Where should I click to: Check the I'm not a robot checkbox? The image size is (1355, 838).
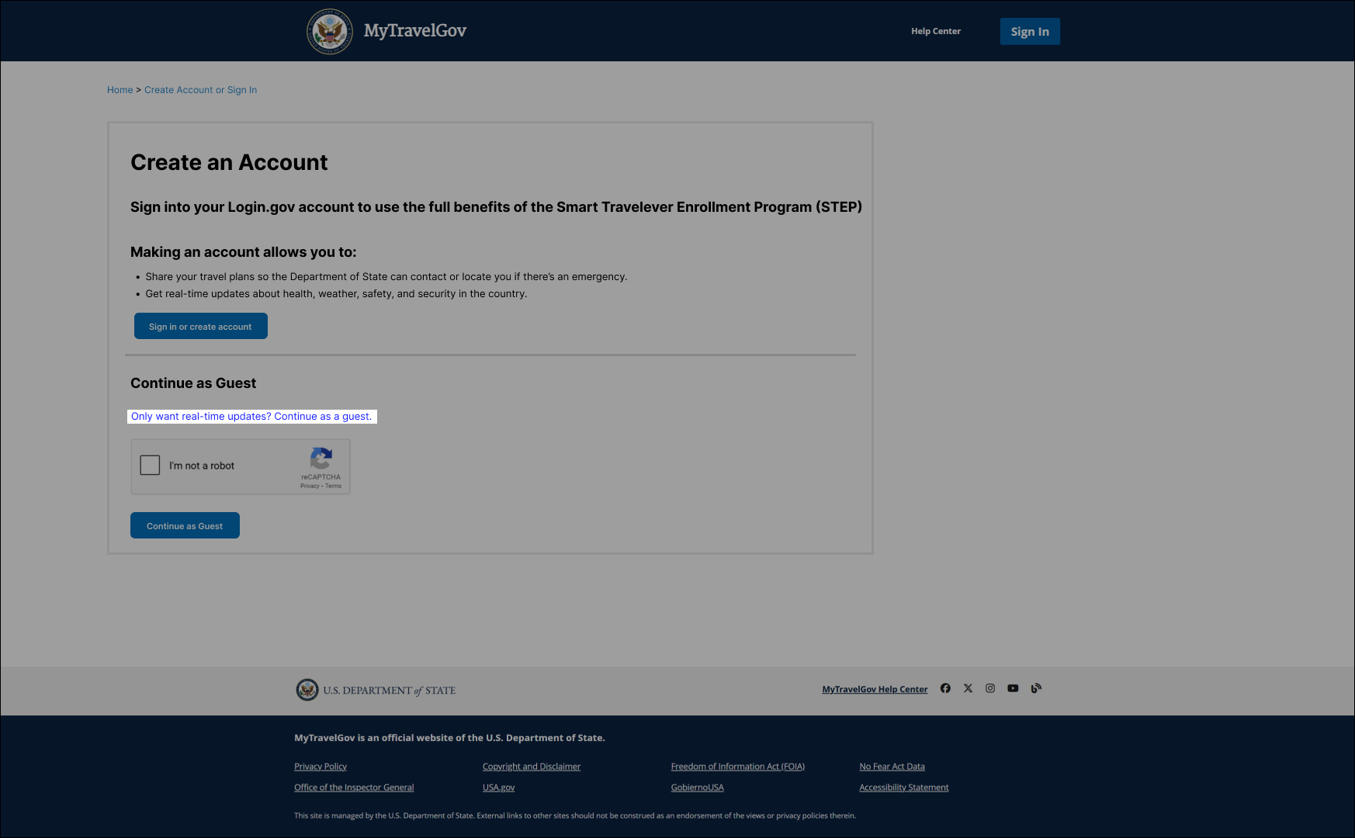(x=150, y=465)
